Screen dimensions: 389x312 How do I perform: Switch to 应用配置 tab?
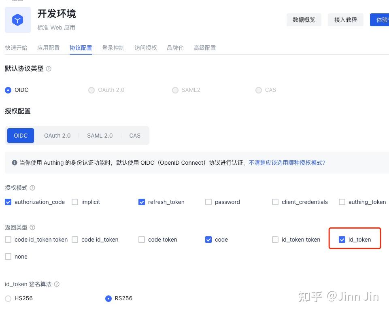[49, 48]
